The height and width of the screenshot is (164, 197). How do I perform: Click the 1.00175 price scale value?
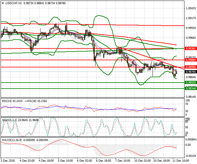point(191,18)
